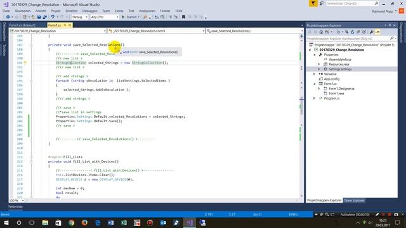Click the Visual Studio icon in the taskbar
The width and height of the screenshot is (406, 228).
pos(189,222)
